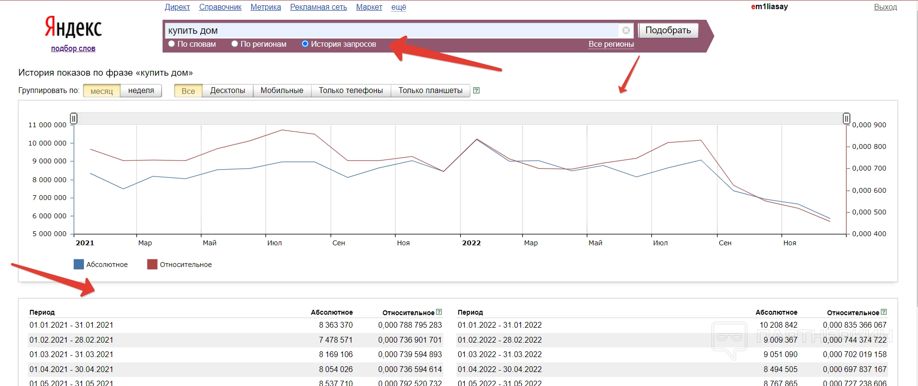Select the История запросов radio button
Viewport: 918px width, 386px height.
tap(305, 44)
